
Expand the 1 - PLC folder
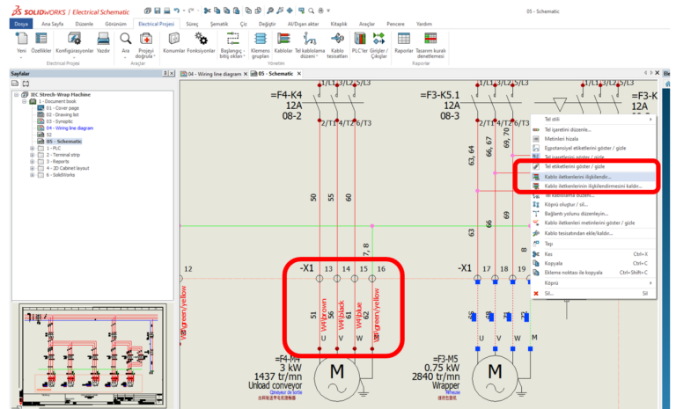tap(33, 149)
